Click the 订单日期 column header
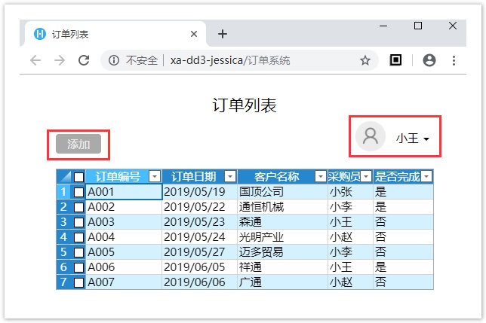 point(194,176)
